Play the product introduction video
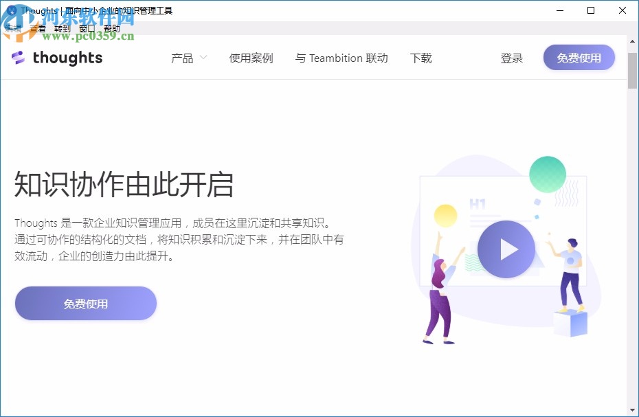639x417 pixels. pos(507,249)
